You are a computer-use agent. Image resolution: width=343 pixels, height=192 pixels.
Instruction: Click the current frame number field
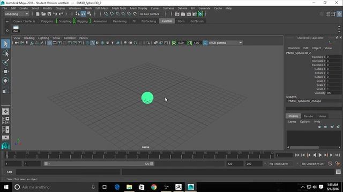click(x=284, y=155)
